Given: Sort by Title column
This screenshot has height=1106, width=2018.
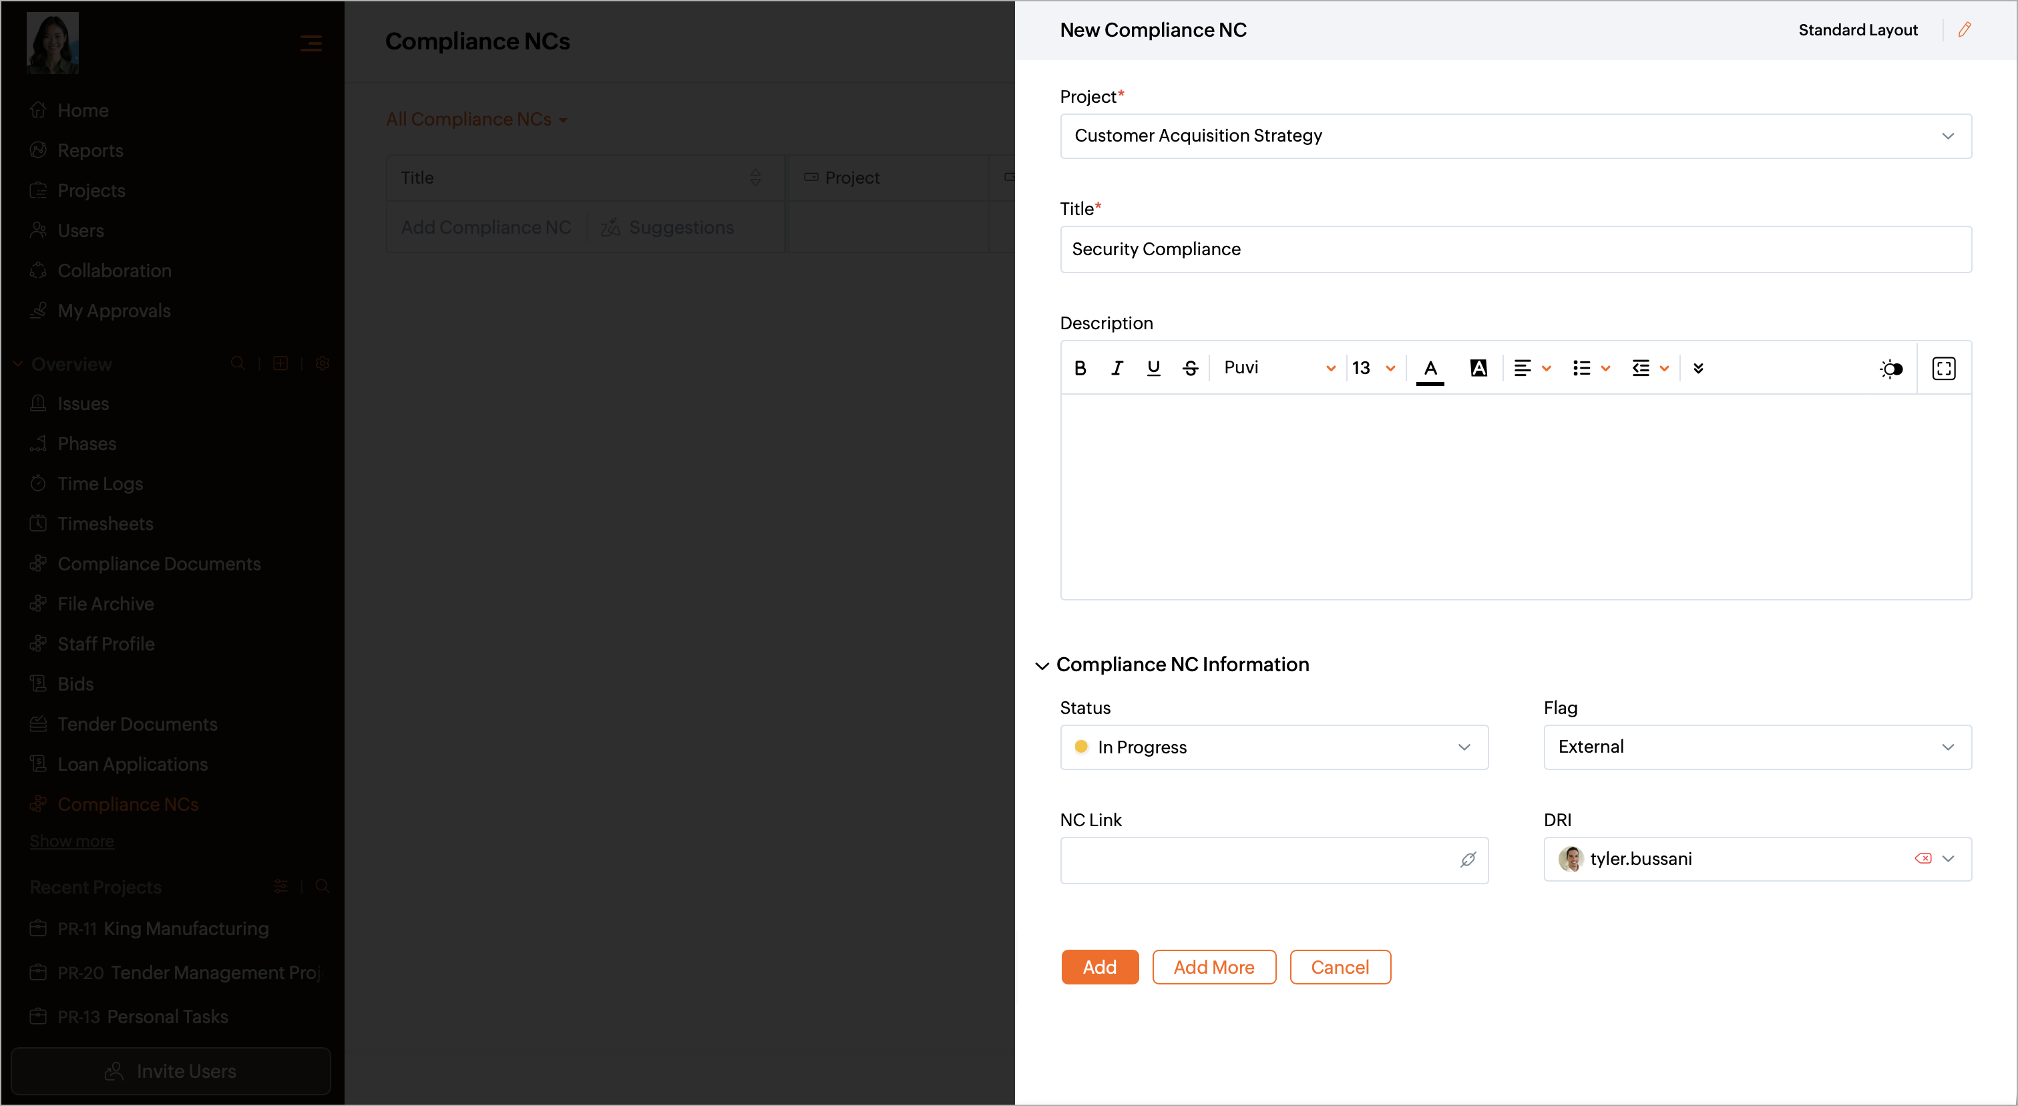Looking at the screenshot, I should coord(755,178).
